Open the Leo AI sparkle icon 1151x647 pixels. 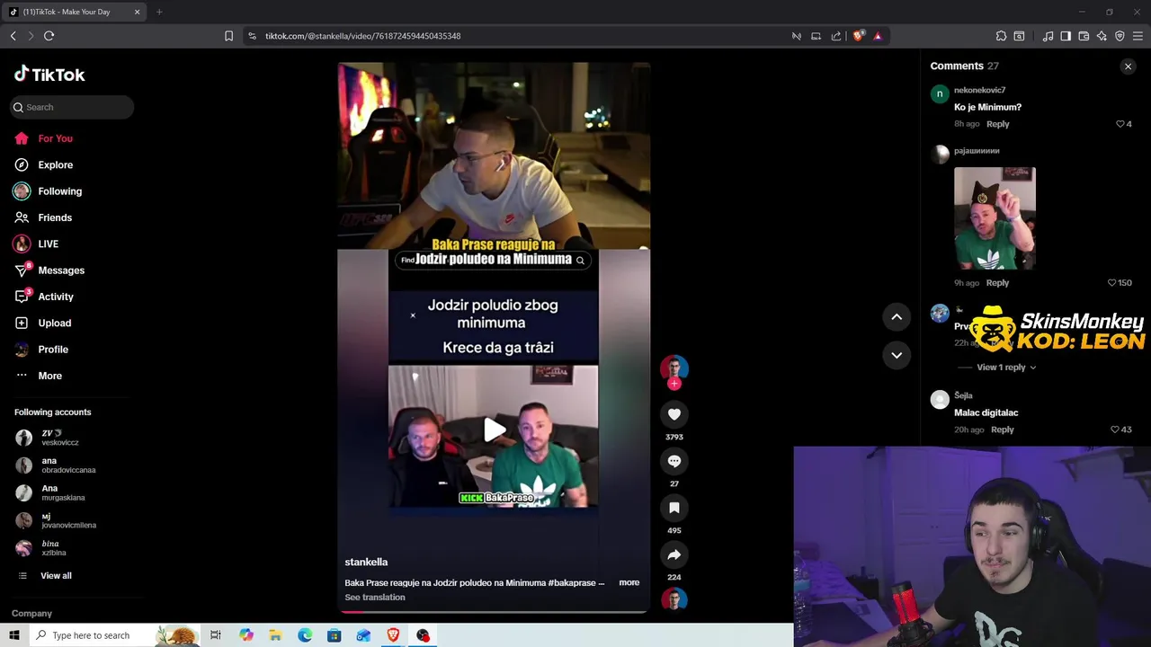pos(1102,36)
